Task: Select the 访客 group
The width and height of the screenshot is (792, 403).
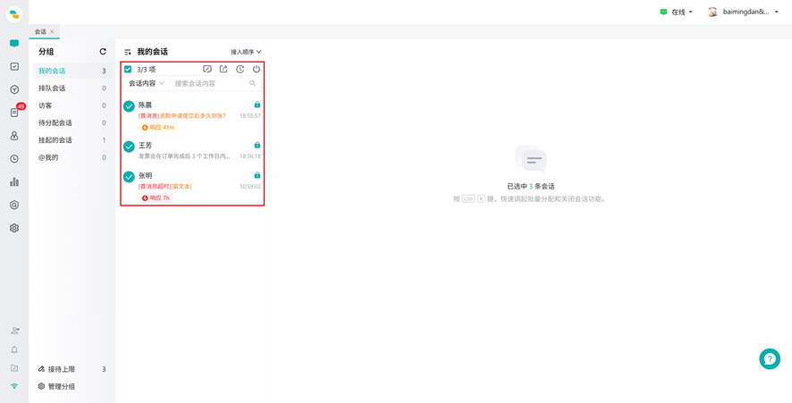Action: (72, 105)
